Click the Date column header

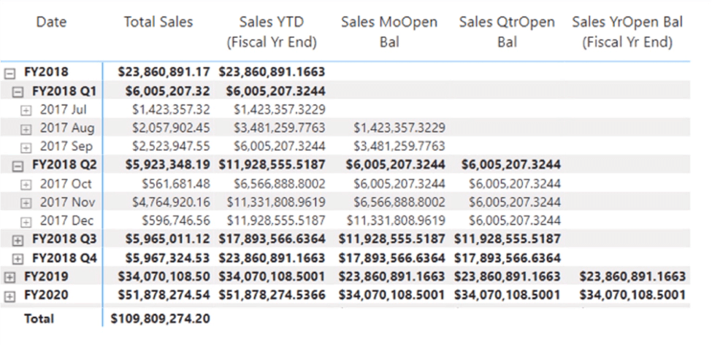tap(51, 23)
